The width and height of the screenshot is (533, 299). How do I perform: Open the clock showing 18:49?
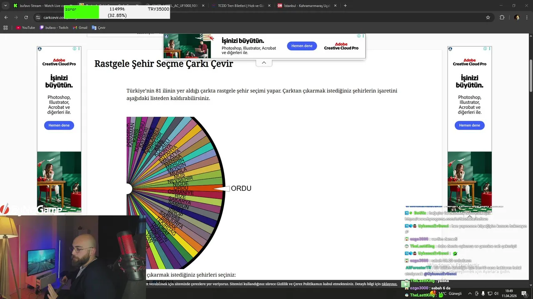tap(509, 294)
